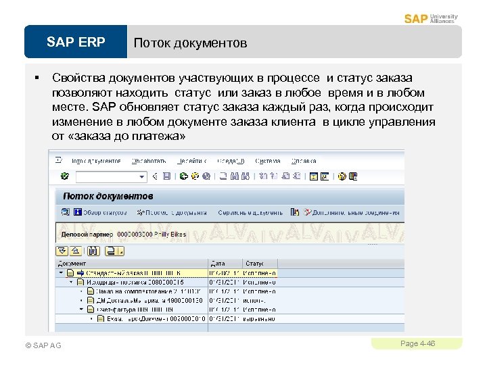
Task: Click the Документ column header
Action: [132, 264]
